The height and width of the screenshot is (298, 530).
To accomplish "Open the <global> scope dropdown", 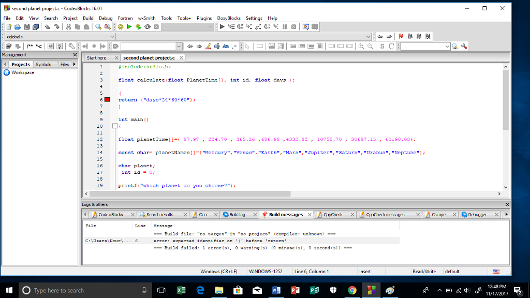I will [x=112, y=37].
